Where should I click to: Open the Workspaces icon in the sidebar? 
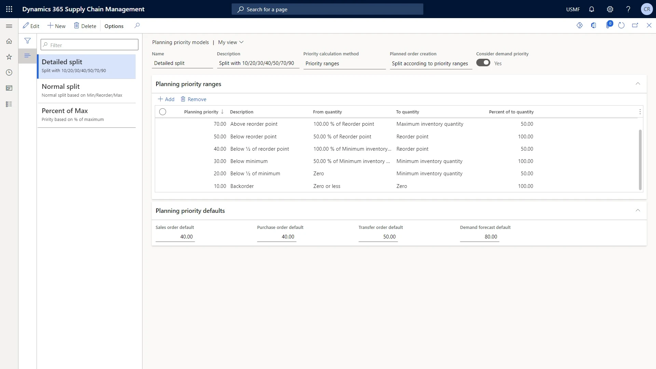[x=9, y=88]
